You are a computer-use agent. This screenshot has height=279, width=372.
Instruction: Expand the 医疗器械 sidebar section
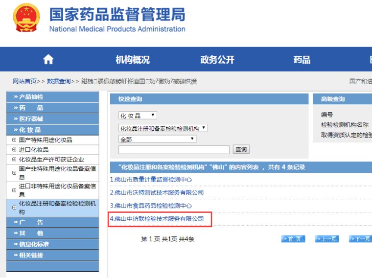pos(52,118)
